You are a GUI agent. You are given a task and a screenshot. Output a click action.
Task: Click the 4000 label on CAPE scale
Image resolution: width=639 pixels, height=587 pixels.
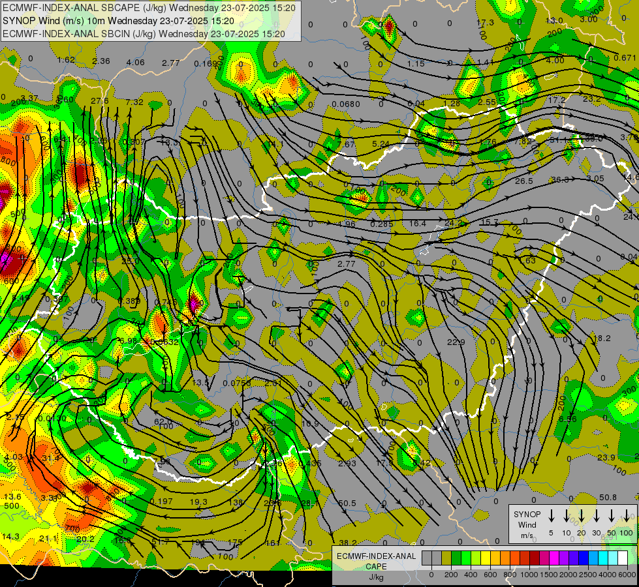click(608, 575)
